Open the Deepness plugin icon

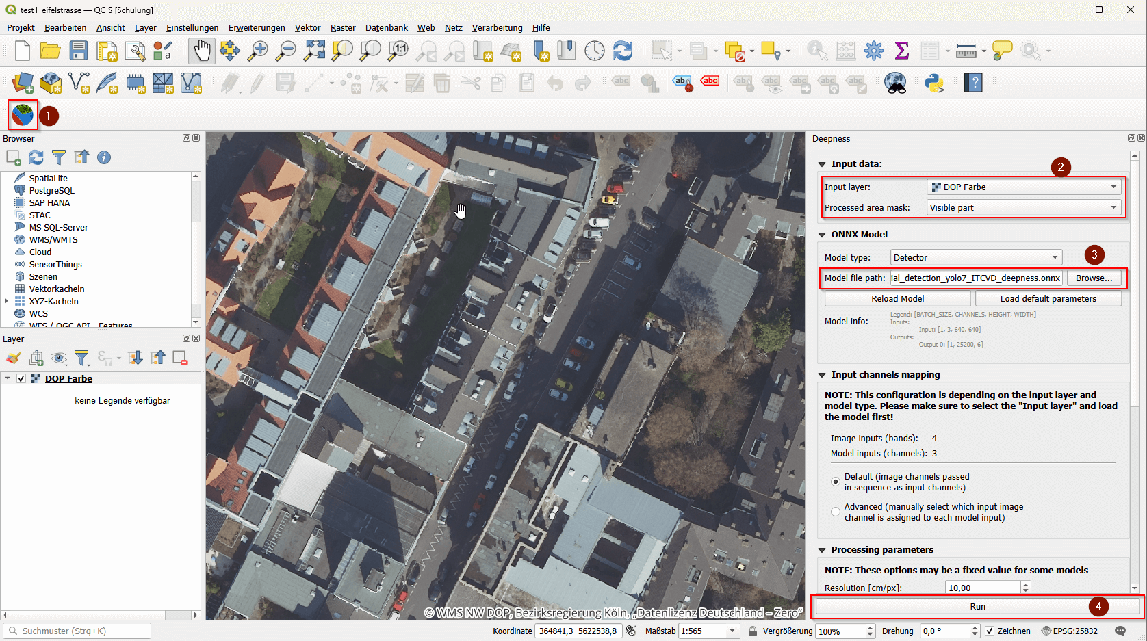click(21, 114)
